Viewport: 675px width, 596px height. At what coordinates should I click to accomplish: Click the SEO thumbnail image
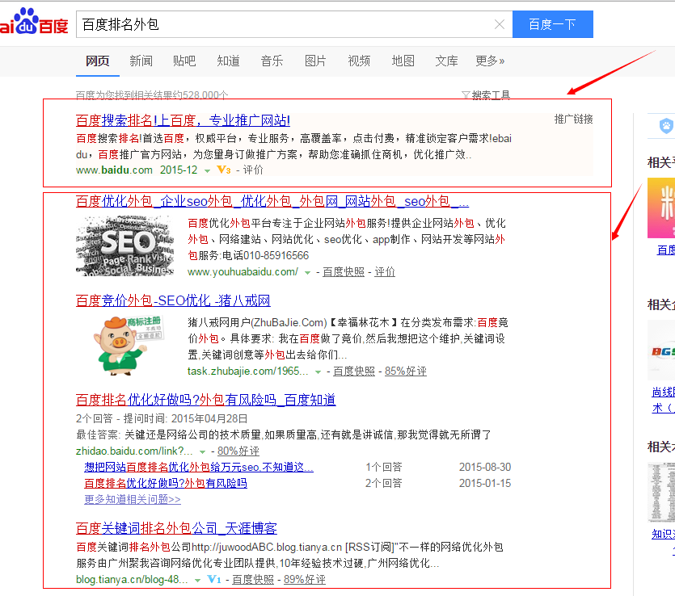(x=125, y=246)
